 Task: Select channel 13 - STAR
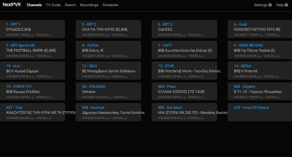(166, 66)
